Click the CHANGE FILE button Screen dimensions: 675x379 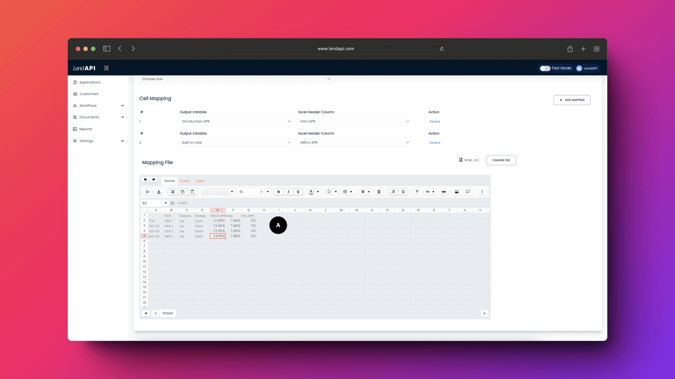[501, 160]
